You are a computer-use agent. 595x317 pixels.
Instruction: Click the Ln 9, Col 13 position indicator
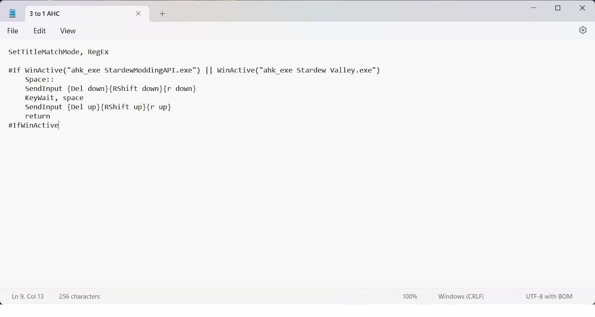[28, 296]
